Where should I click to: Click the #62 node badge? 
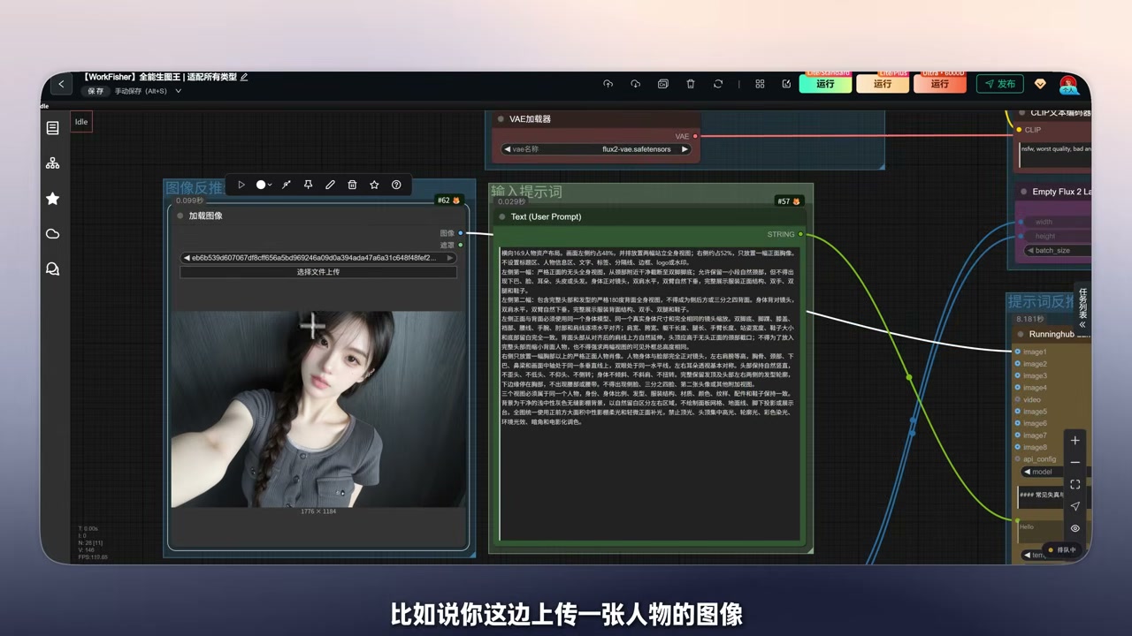(449, 201)
